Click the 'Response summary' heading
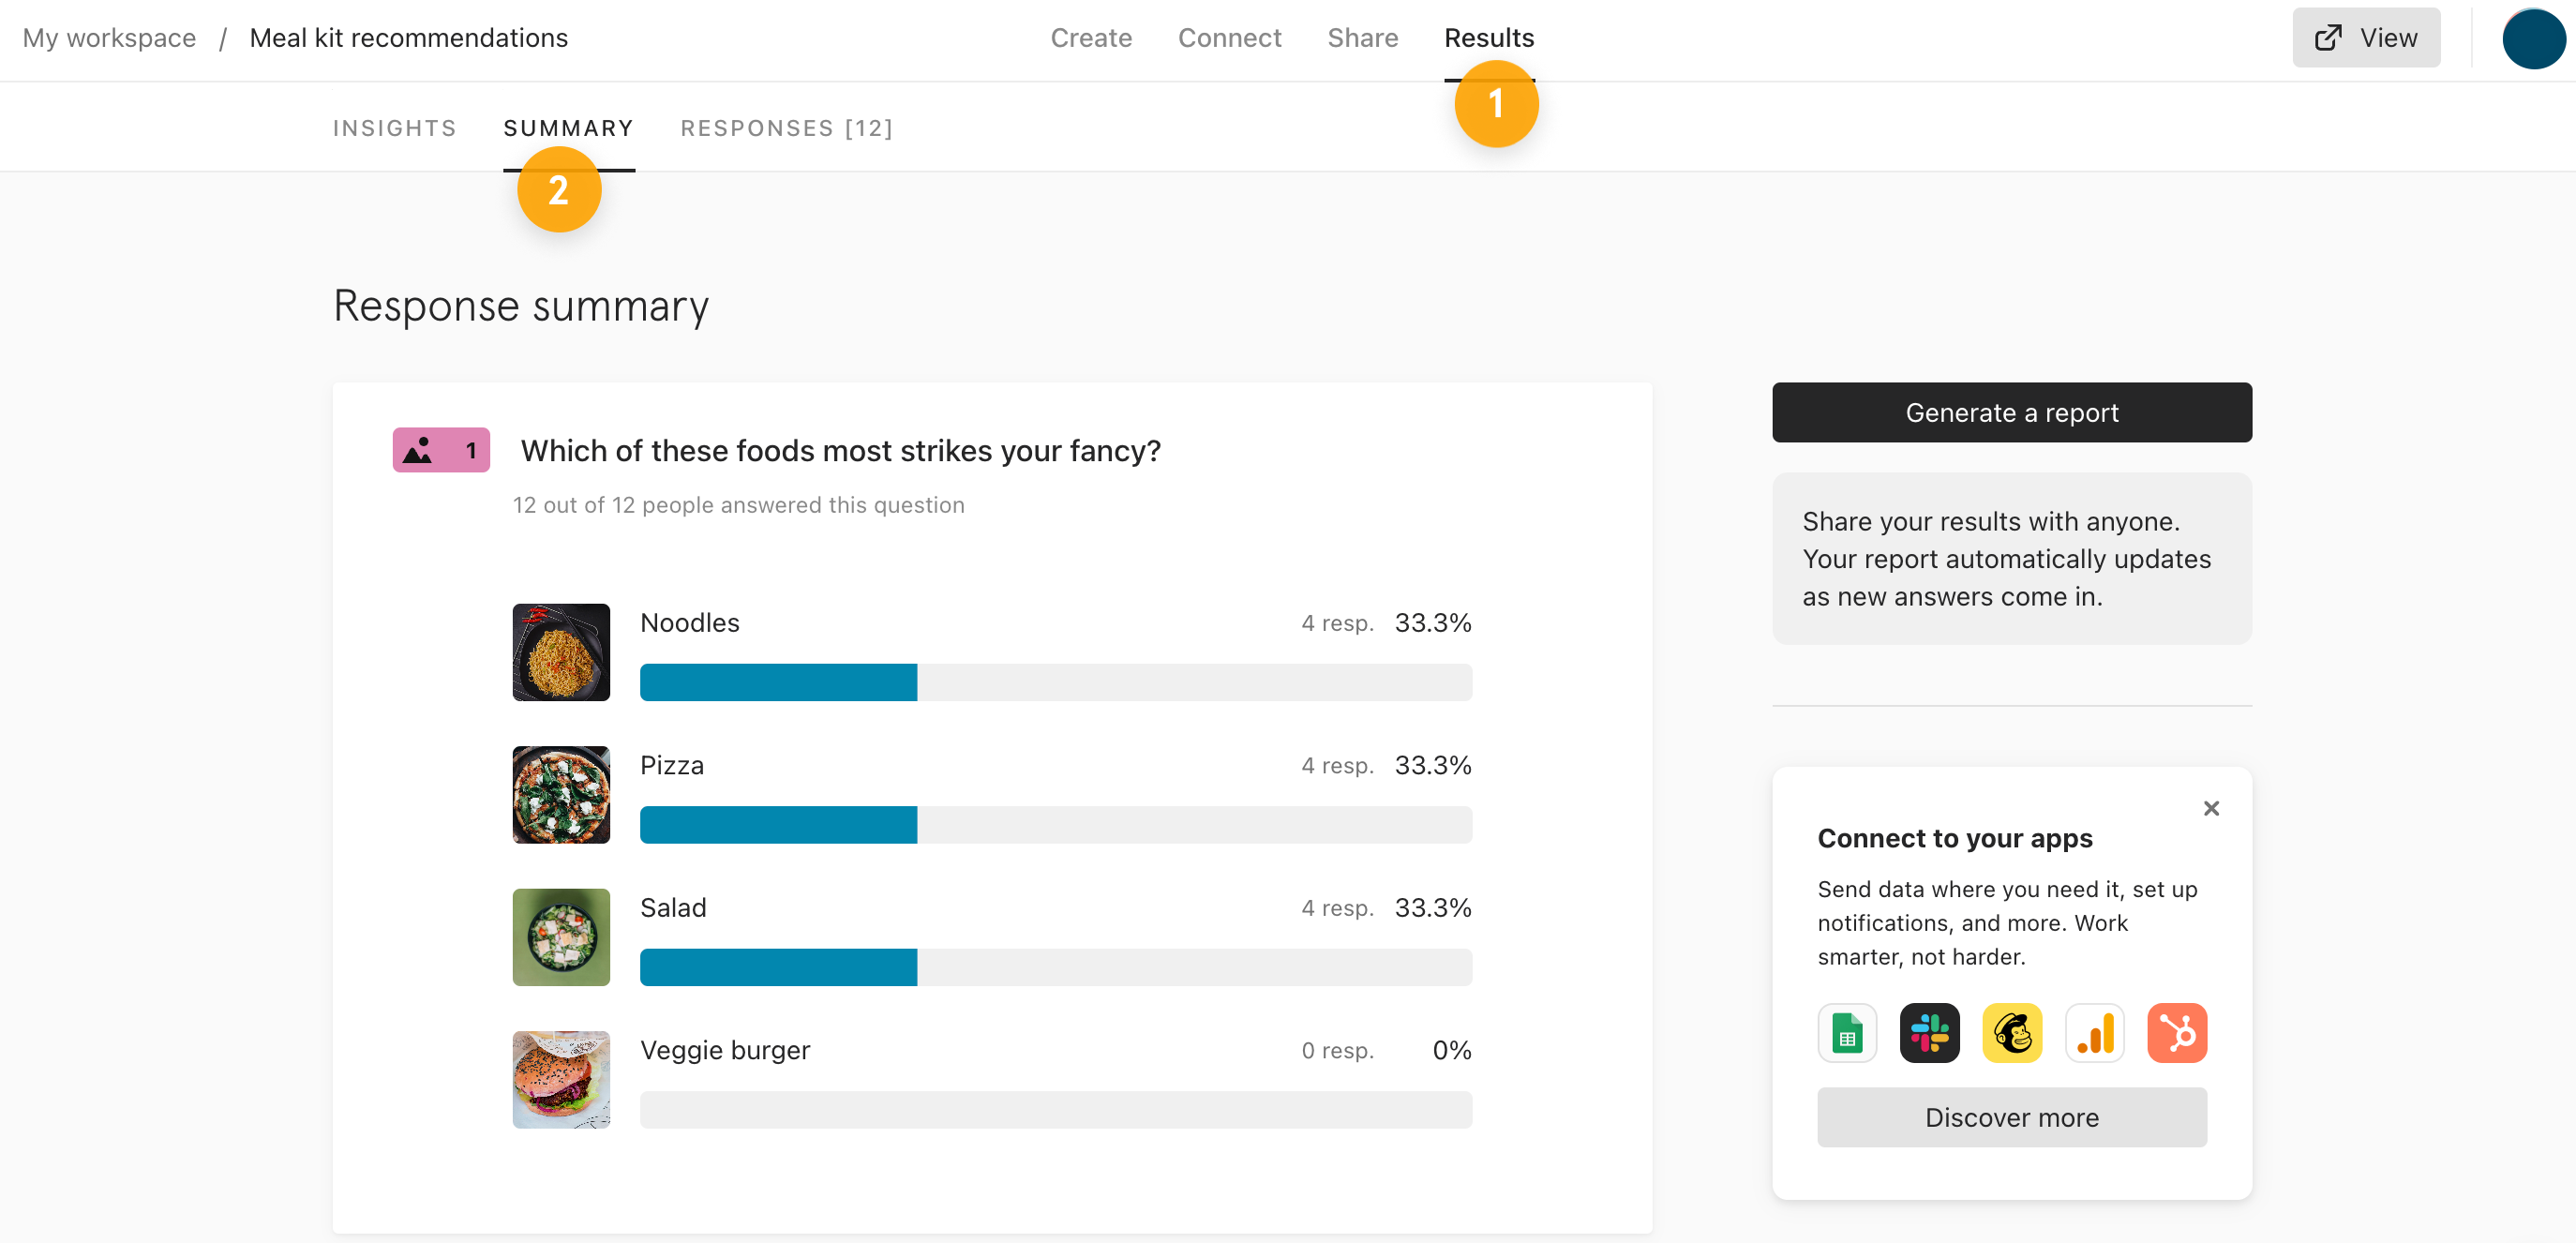Image resolution: width=2576 pixels, height=1243 pixels. (521, 305)
